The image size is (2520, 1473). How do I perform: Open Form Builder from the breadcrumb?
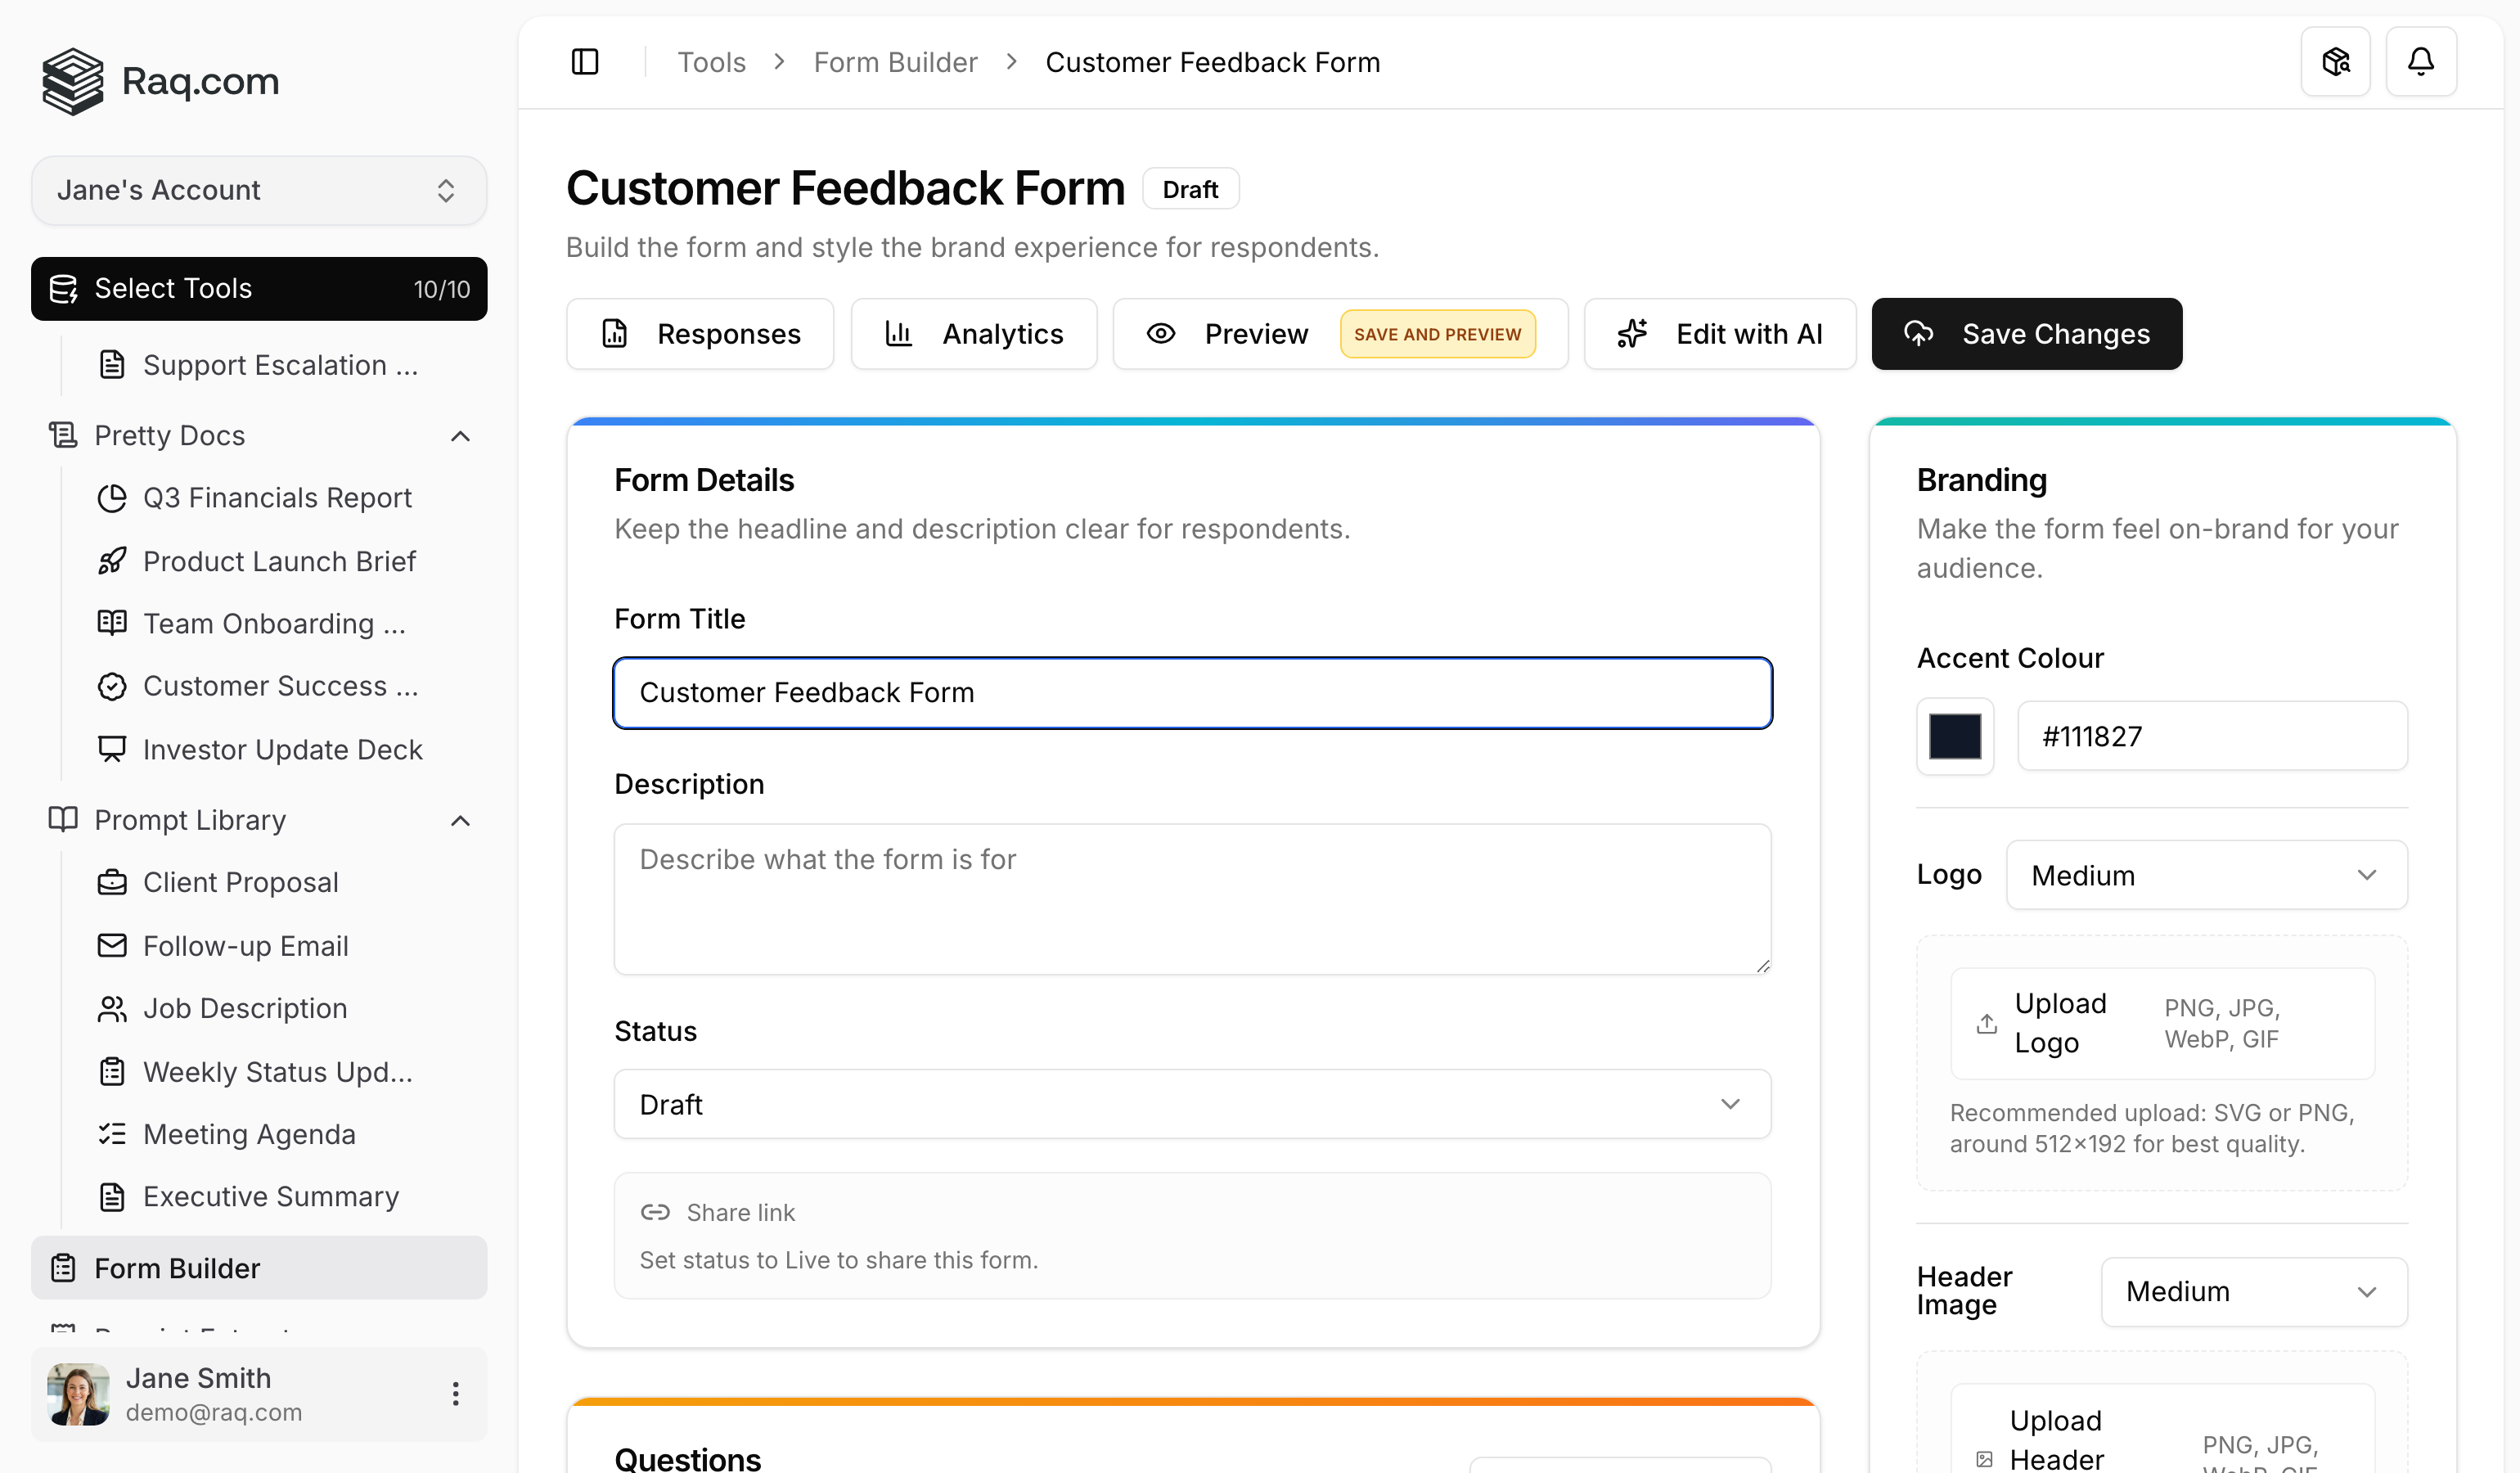tap(895, 61)
